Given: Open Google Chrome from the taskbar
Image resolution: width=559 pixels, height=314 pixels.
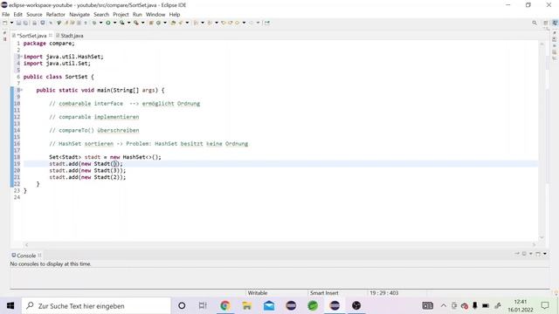Looking at the screenshot, I should (225, 306).
